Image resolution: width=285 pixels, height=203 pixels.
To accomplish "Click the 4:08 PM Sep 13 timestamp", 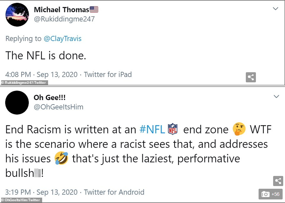I will point(42,74).
